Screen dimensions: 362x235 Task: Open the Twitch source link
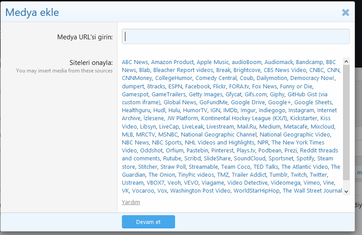tap(298, 174)
